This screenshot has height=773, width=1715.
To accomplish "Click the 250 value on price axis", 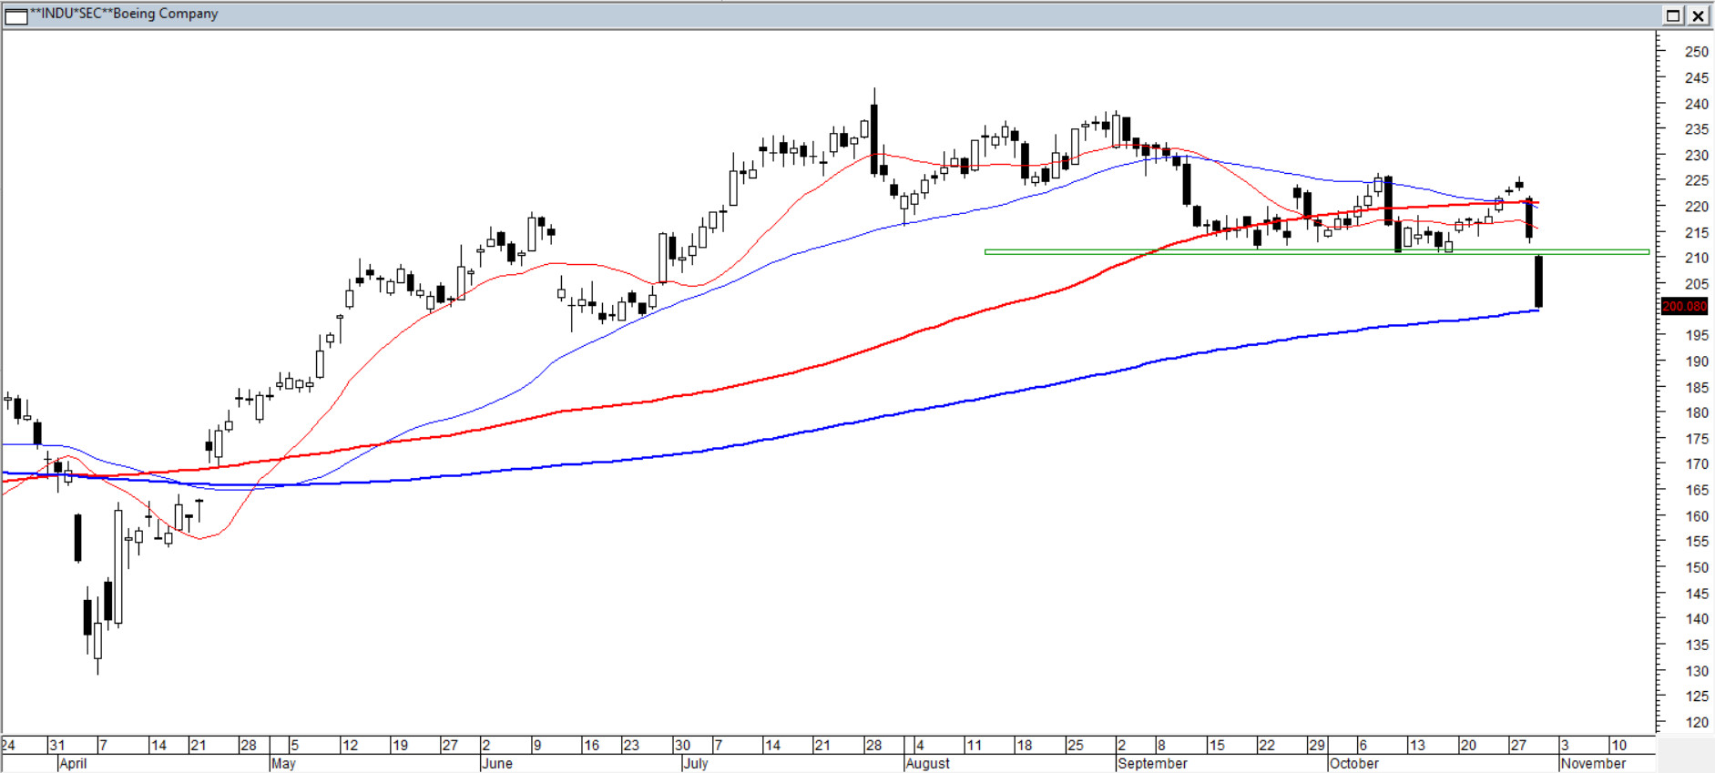I will [1697, 52].
